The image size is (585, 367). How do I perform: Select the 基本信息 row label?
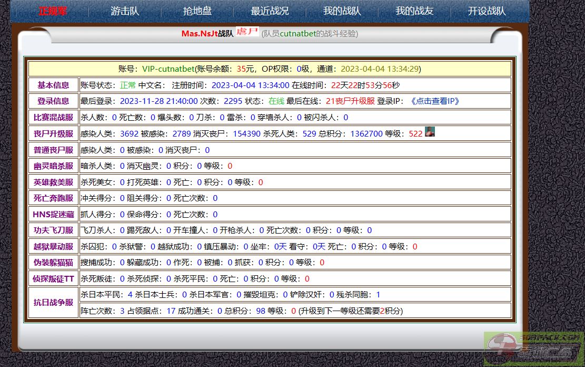(53, 85)
